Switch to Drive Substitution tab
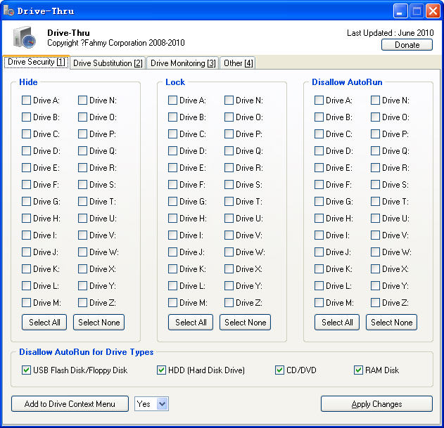The image size is (444, 428). pos(108,63)
